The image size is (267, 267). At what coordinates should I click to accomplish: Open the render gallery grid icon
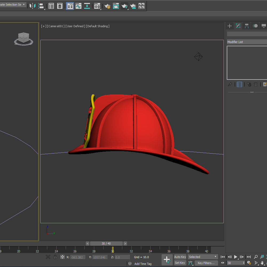(142, 6)
